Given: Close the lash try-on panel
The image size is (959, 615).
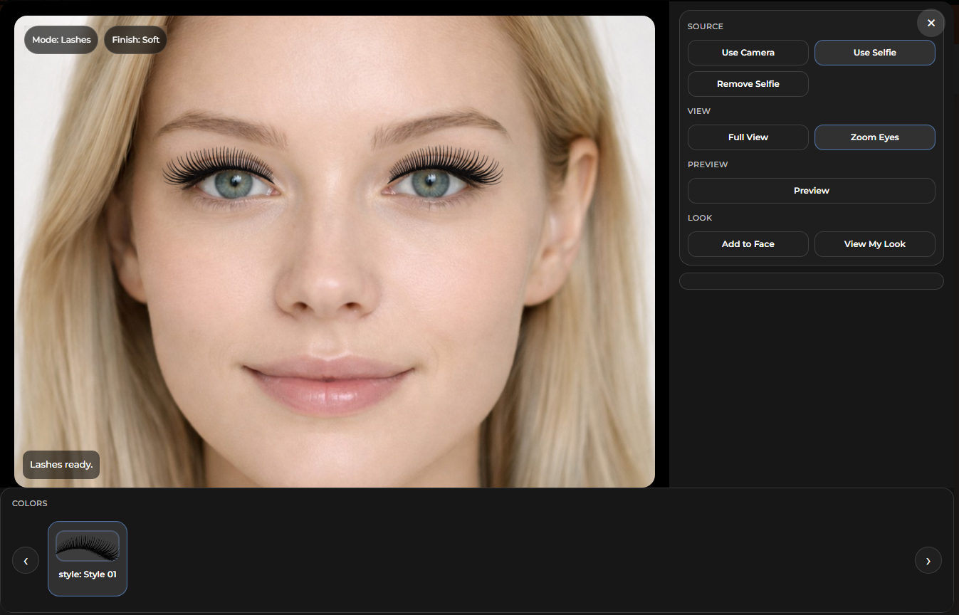Looking at the screenshot, I should [x=931, y=23].
